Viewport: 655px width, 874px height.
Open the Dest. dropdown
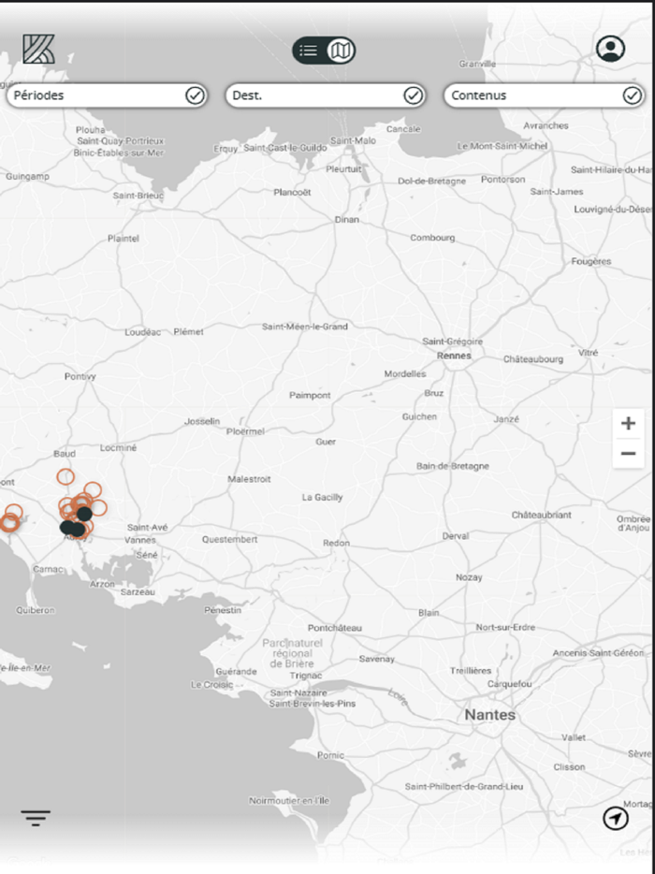[326, 95]
